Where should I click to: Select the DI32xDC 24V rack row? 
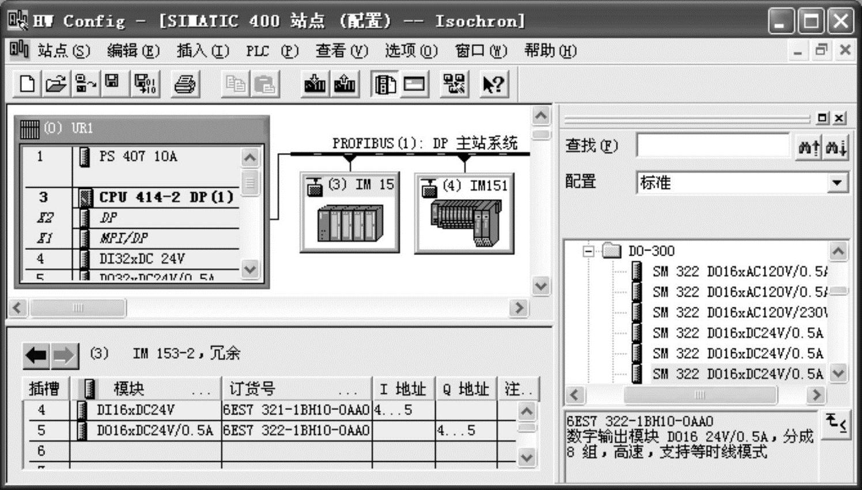[x=131, y=259]
